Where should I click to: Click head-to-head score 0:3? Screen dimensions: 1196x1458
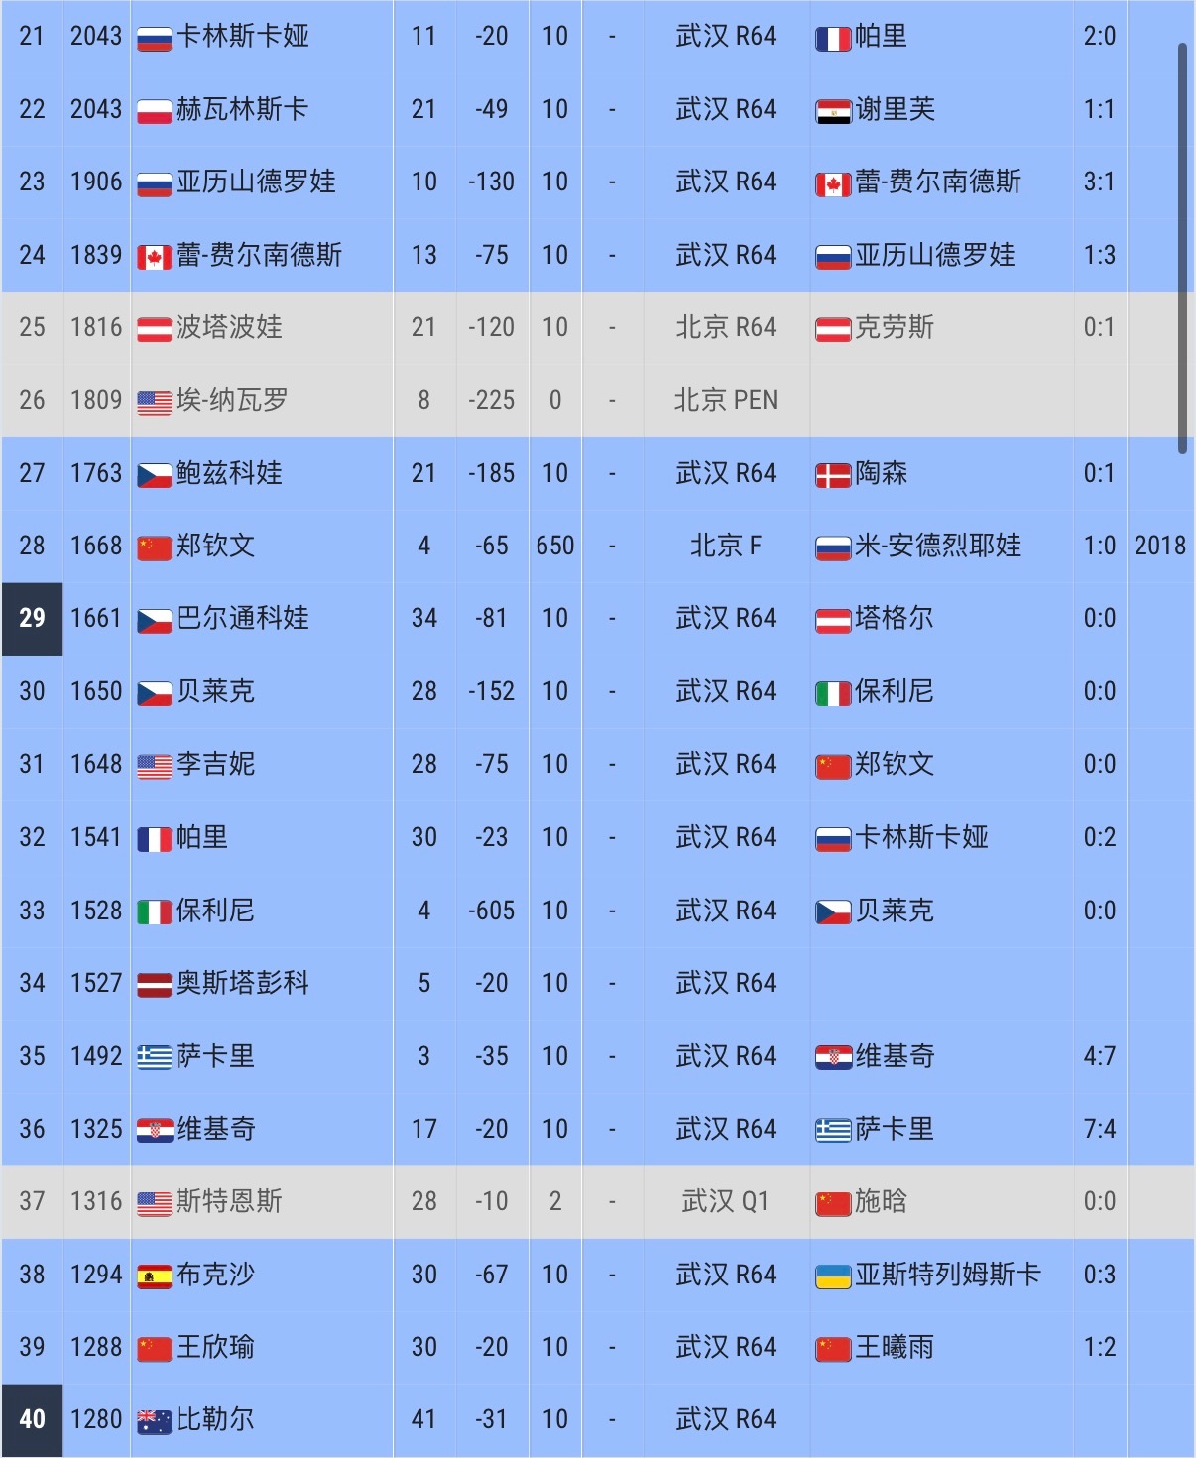point(1100,1275)
